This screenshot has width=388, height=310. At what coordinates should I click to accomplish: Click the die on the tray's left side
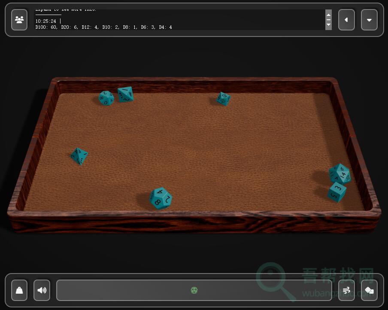79,156
